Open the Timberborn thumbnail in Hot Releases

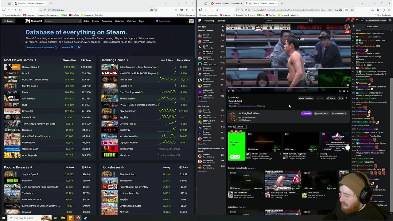click(x=110, y=180)
